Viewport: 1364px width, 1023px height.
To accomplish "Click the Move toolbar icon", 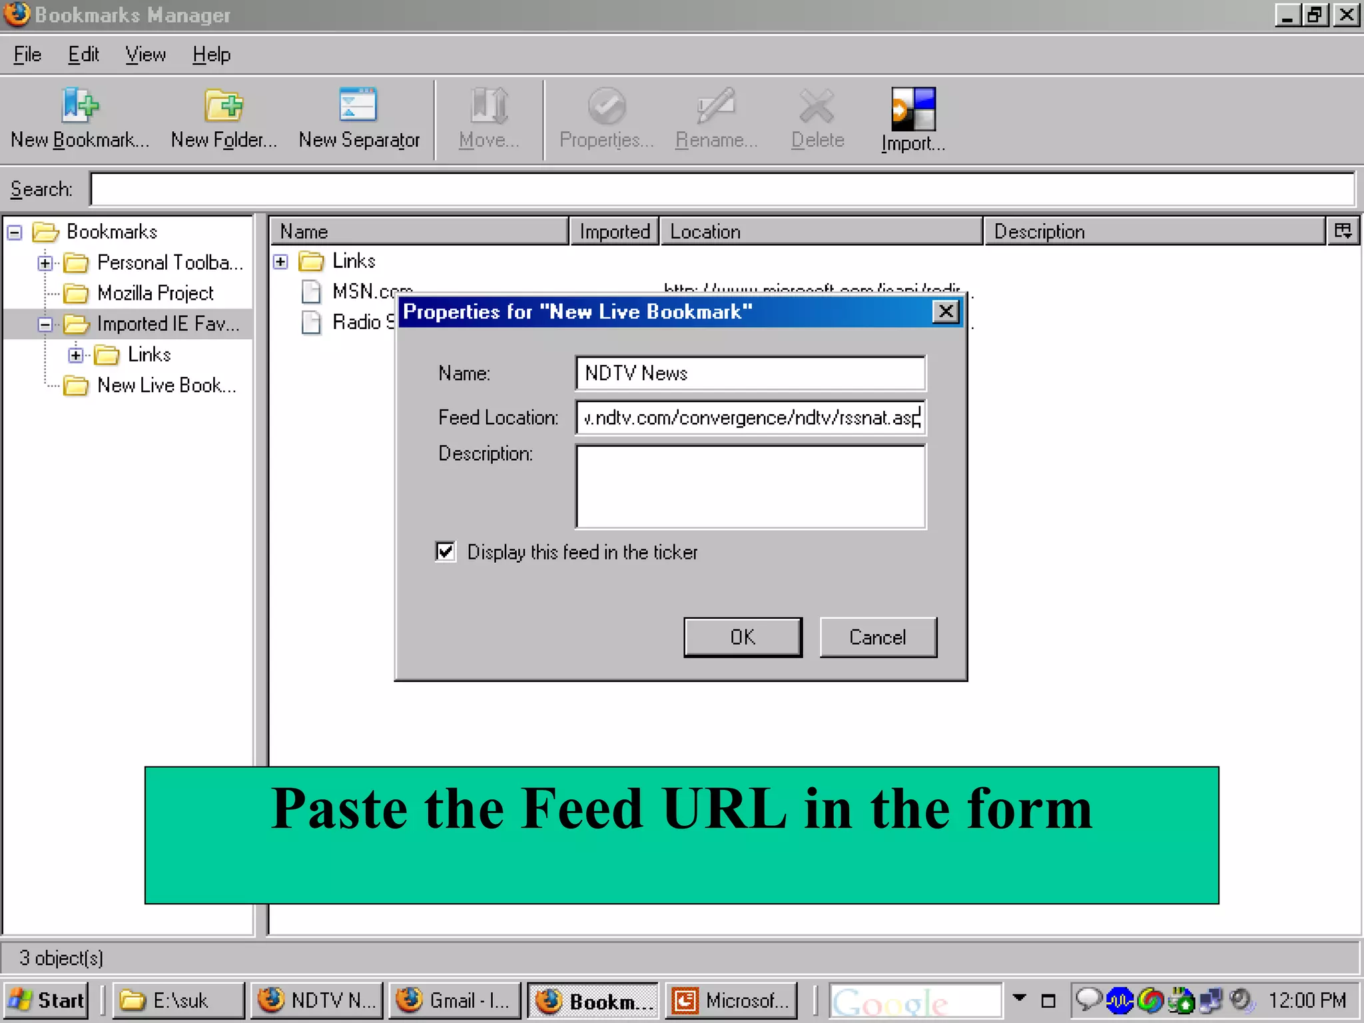I will (x=490, y=105).
